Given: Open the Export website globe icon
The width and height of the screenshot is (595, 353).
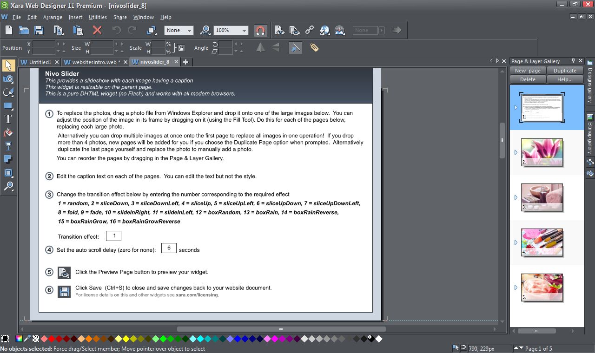Looking at the screenshot, I should 324,31.
